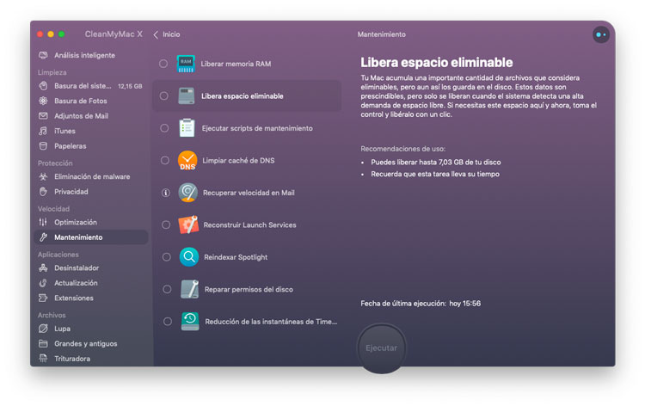
Task: Open the assistant dots icon at top right
Action: pos(601,34)
